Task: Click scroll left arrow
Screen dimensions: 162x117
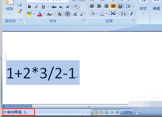Action: point(4,107)
